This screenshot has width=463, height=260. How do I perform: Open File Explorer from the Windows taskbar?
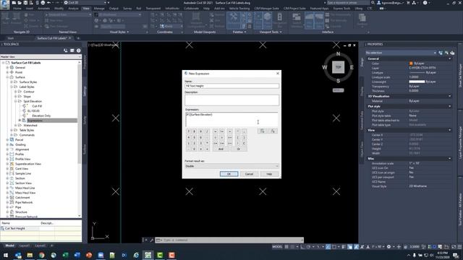click(30, 255)
